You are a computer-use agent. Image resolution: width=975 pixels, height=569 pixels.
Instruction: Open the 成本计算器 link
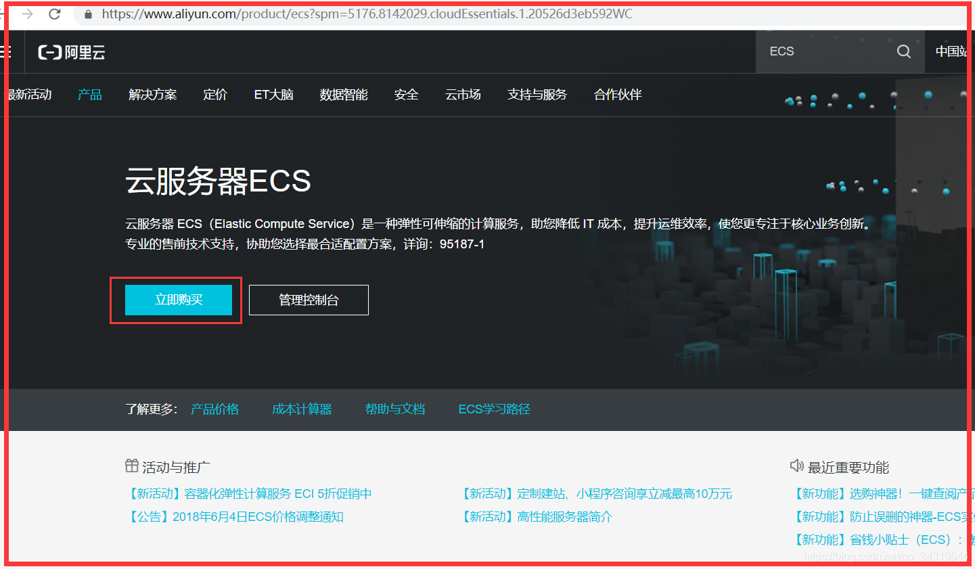tap(302, 409)
